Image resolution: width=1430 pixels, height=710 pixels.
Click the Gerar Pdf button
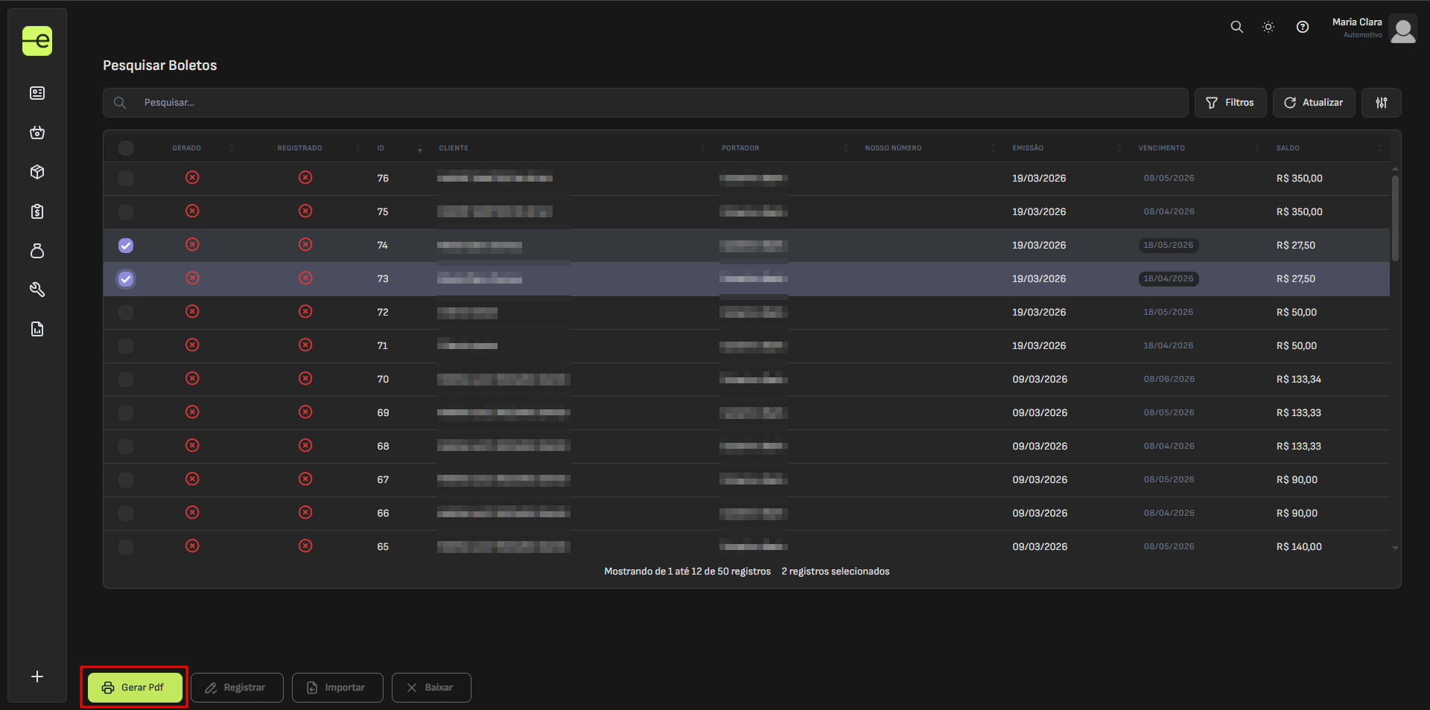(x=135, y=688)
